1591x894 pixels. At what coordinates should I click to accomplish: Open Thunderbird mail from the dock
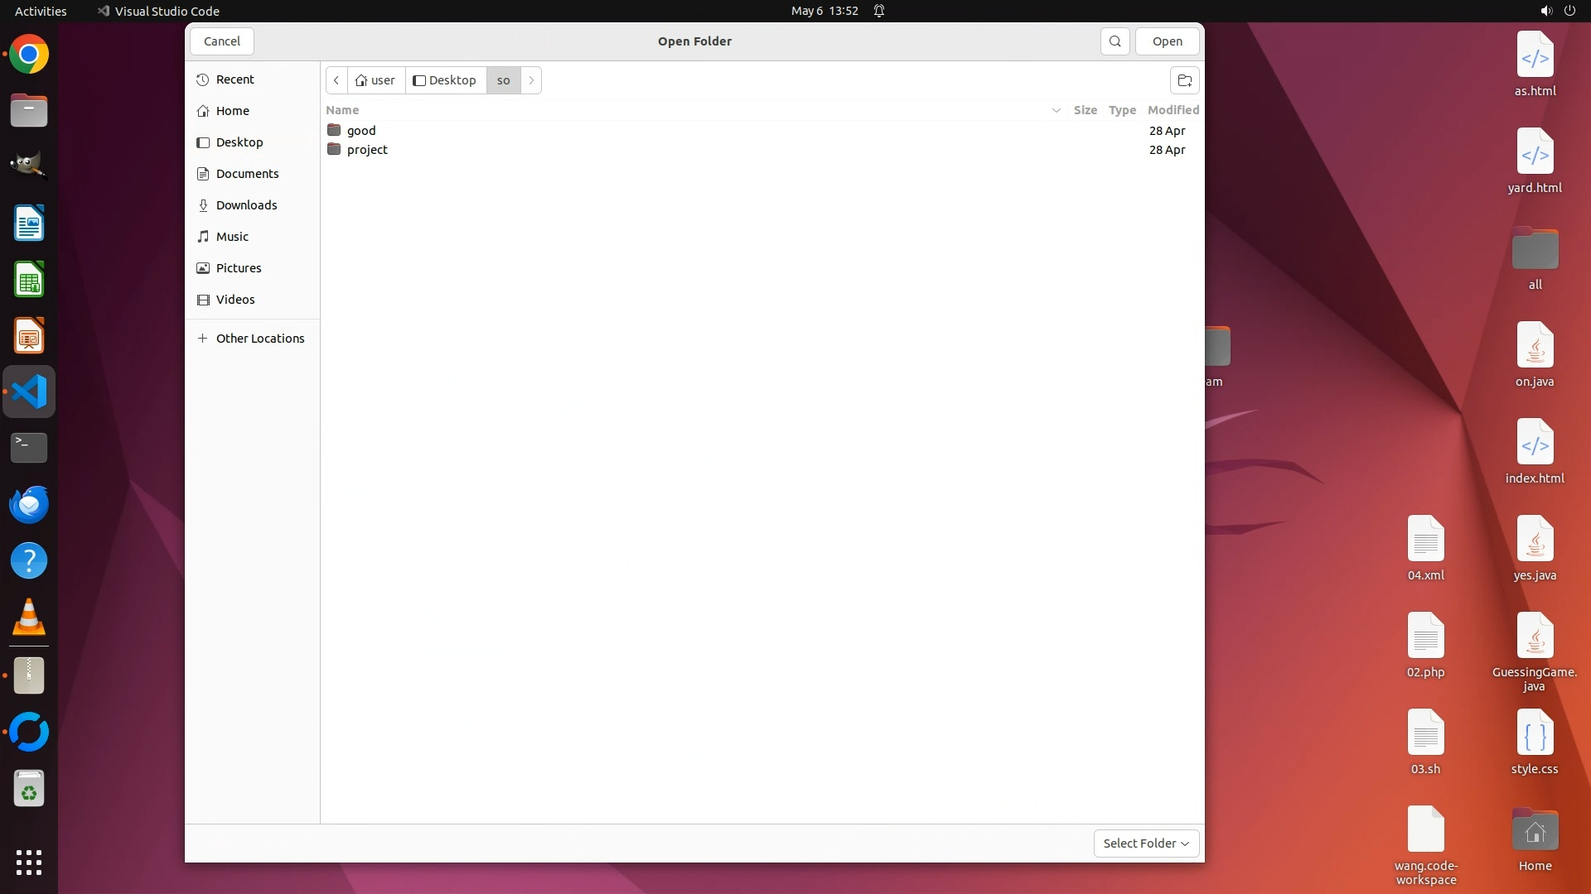tap(29, 504)
